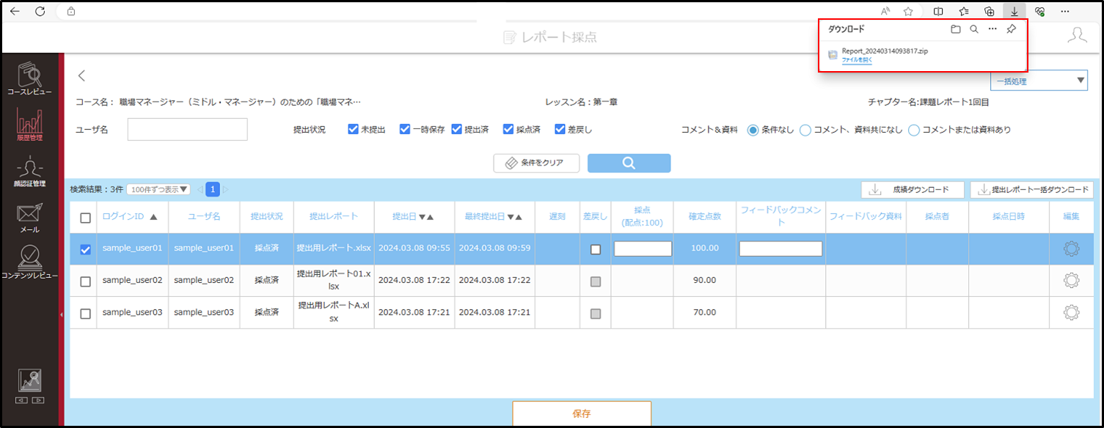Focus the 採点 score field for sample_user01
Viewport: 1104px width, 428px height.
643,248
